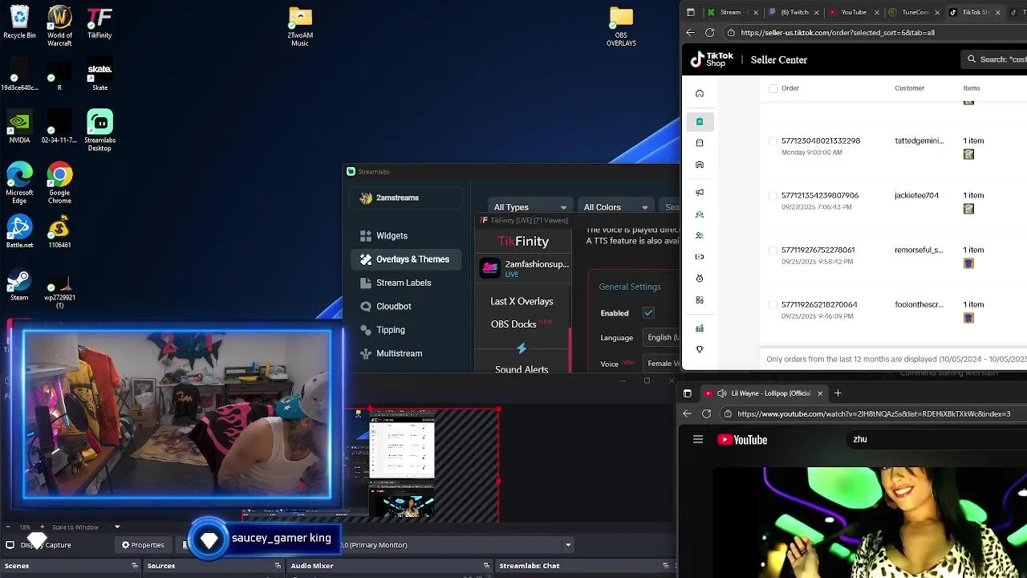1027x578 pixels.
Task: Open the Battle.net desktop shortcut
Action: [19, 232]
